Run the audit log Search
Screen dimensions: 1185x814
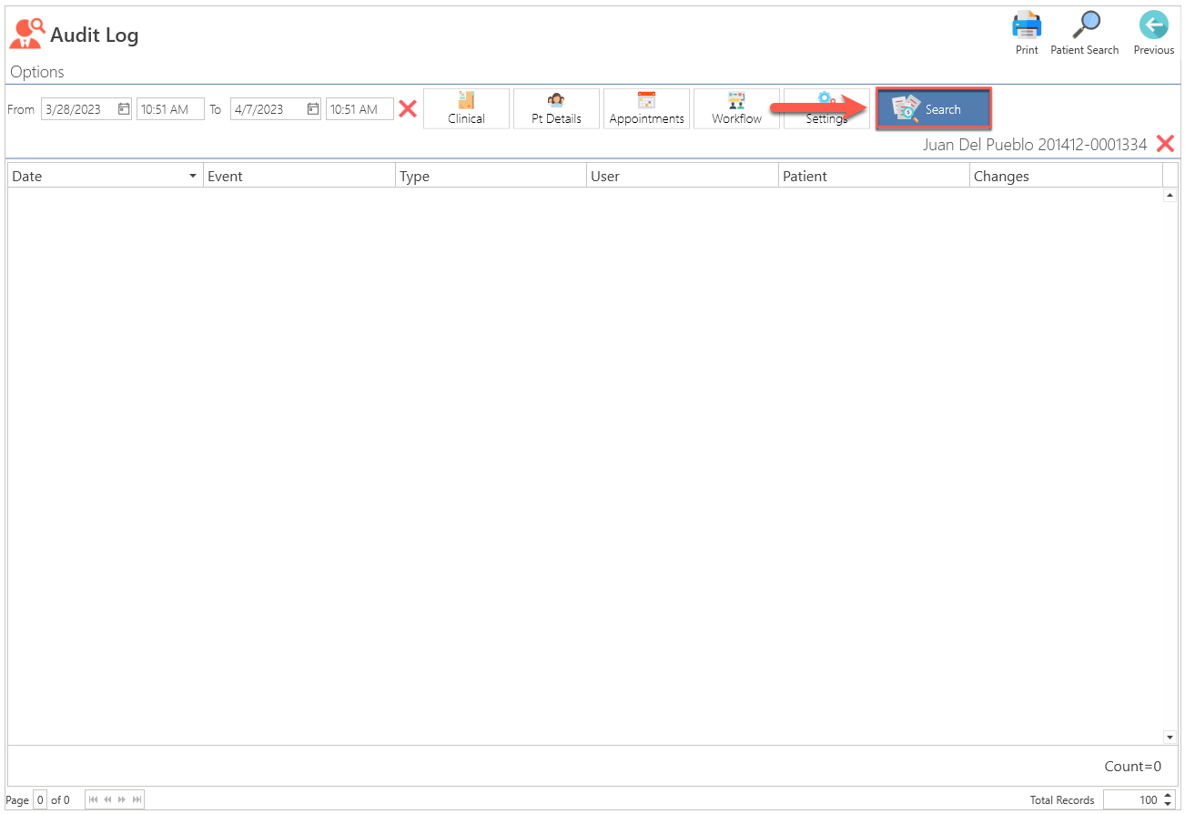933,108
